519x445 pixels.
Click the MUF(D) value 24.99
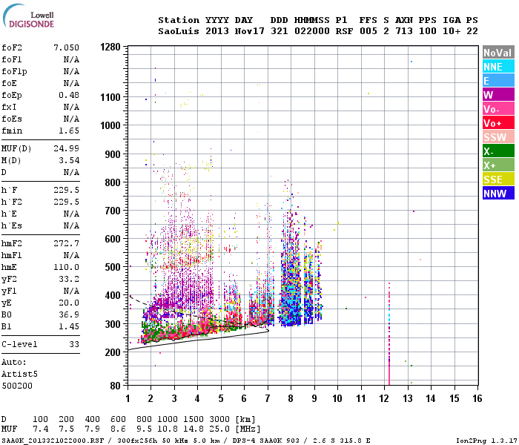[67, 148]
